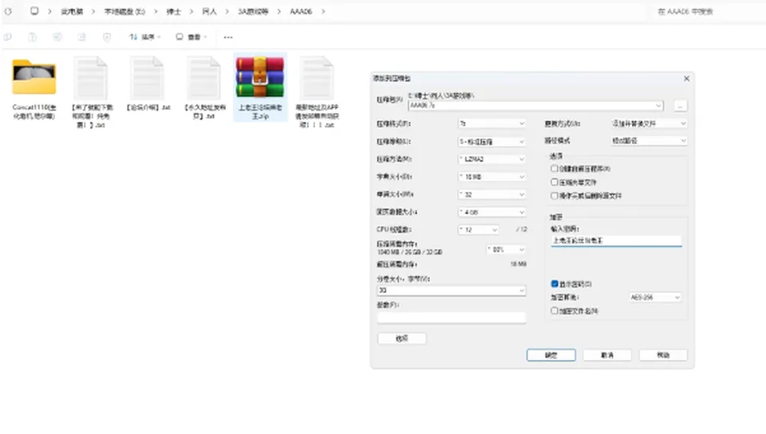Select the 最新地址及APP txt file icon
The width and height of the screenshot is (766, 434).
pyautogui.click(x=317, y=77)
